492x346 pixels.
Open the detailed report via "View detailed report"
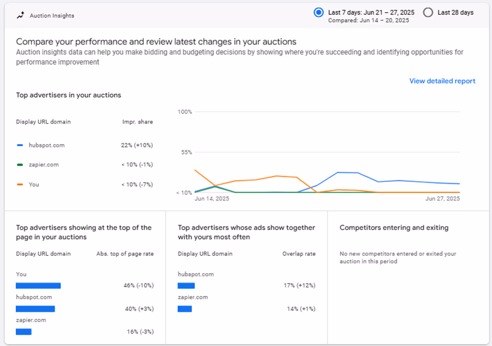[442, 81]
